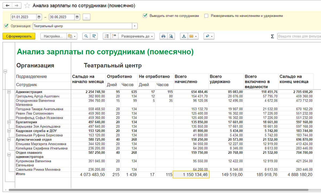This screenshot has width=321, height=194.
Task: Click the Σ autosum icon
Action: (272, 36)
